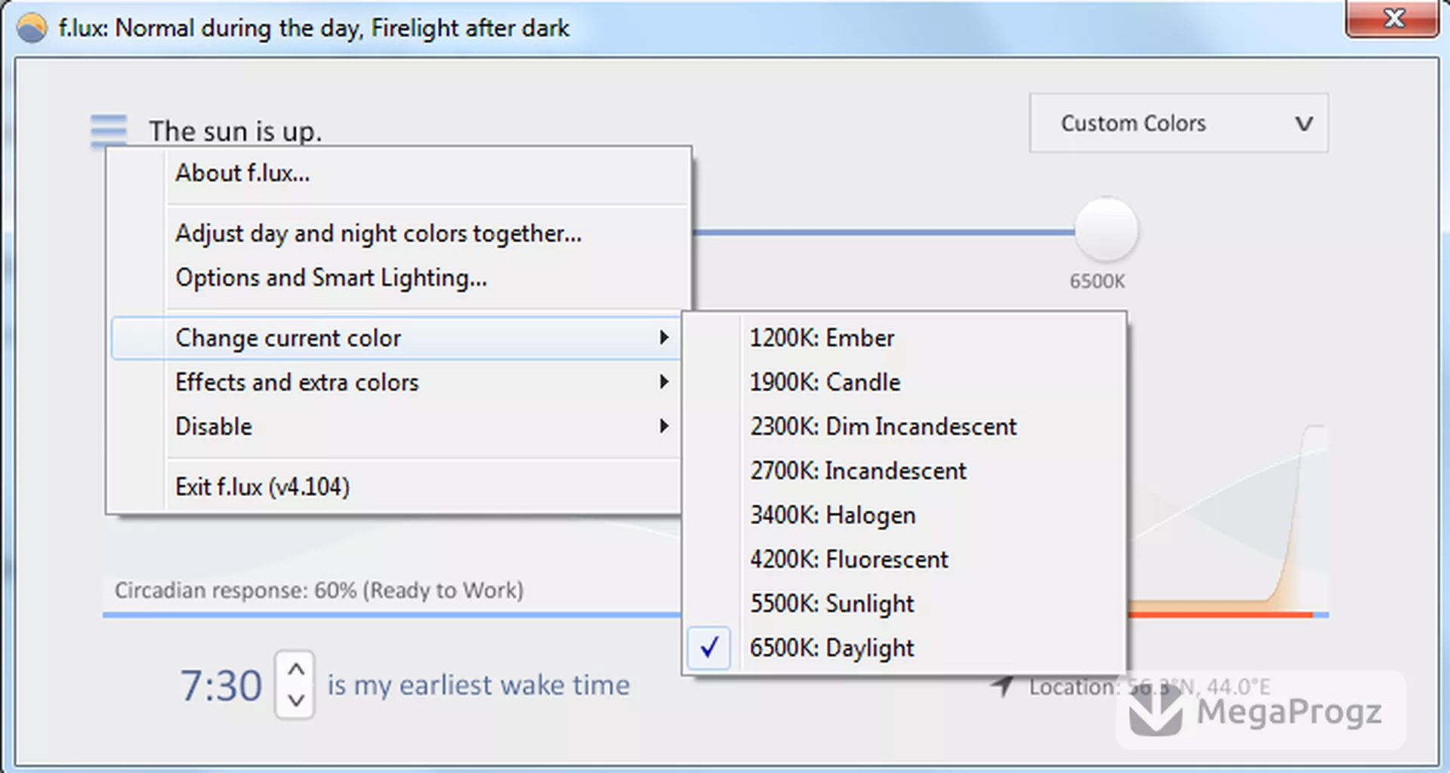Viewport: 1450px width, 773px height.
Task: Open About f.lux...
Action: coord(400,173)
